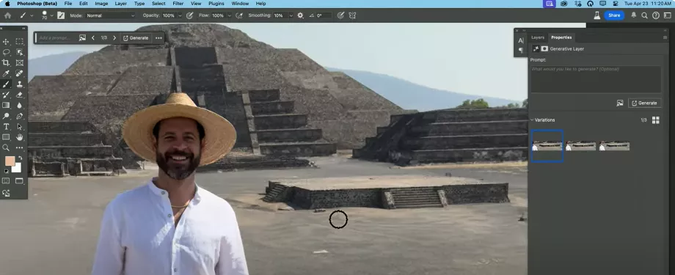Select the Move tool

pos(6,42)
